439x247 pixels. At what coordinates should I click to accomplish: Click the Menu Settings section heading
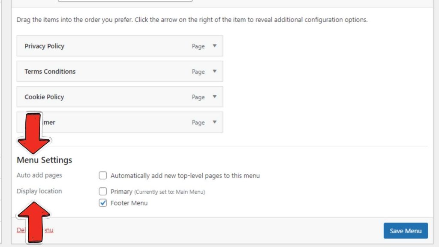coord(44,160)
